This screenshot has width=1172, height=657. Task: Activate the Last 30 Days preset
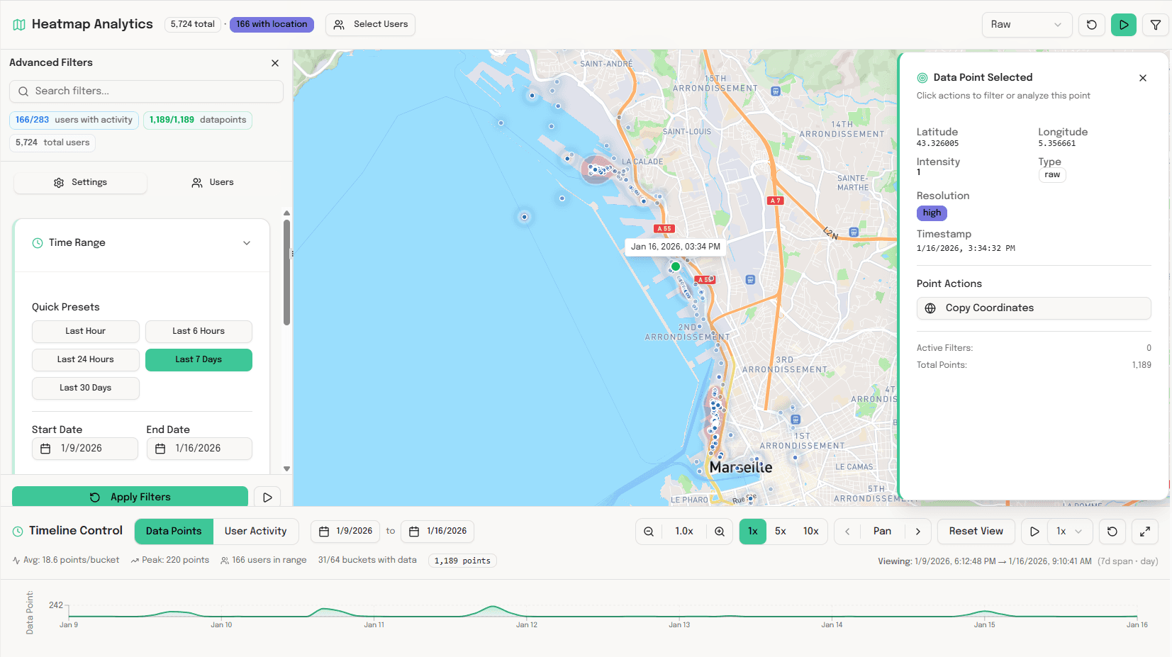(85, 388)
